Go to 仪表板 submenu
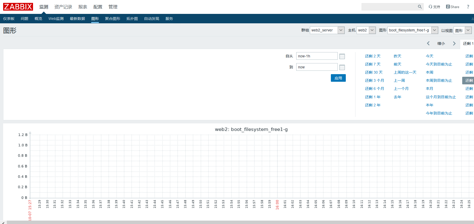This screenshot has height=224, width=474. click(x=9, y=19)
